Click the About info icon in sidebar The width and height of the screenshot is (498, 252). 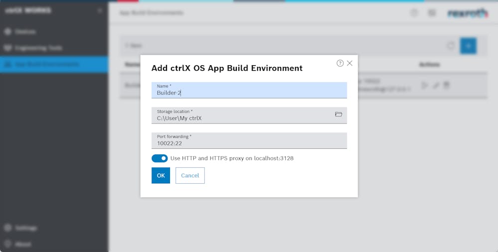[7, 244]
